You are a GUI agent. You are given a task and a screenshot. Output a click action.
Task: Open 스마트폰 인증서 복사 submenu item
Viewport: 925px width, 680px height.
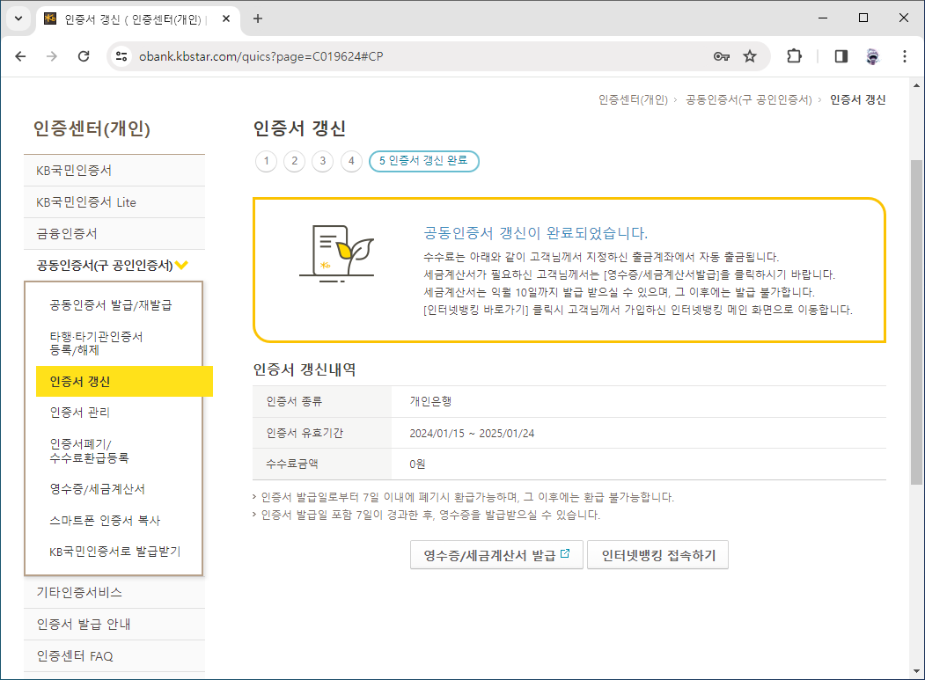tap(105, 520)
